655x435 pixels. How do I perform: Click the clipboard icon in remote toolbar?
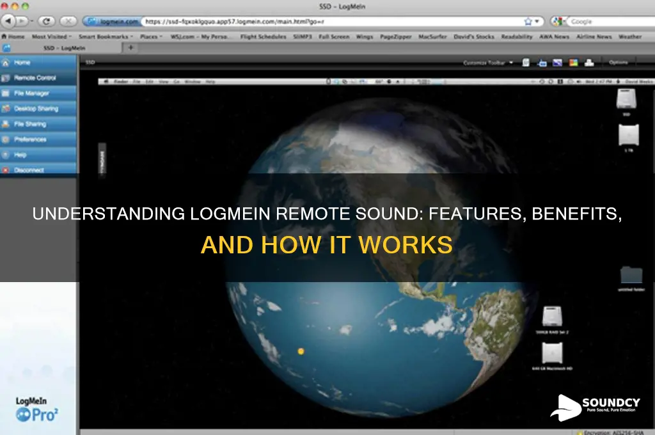coord(526,63)
